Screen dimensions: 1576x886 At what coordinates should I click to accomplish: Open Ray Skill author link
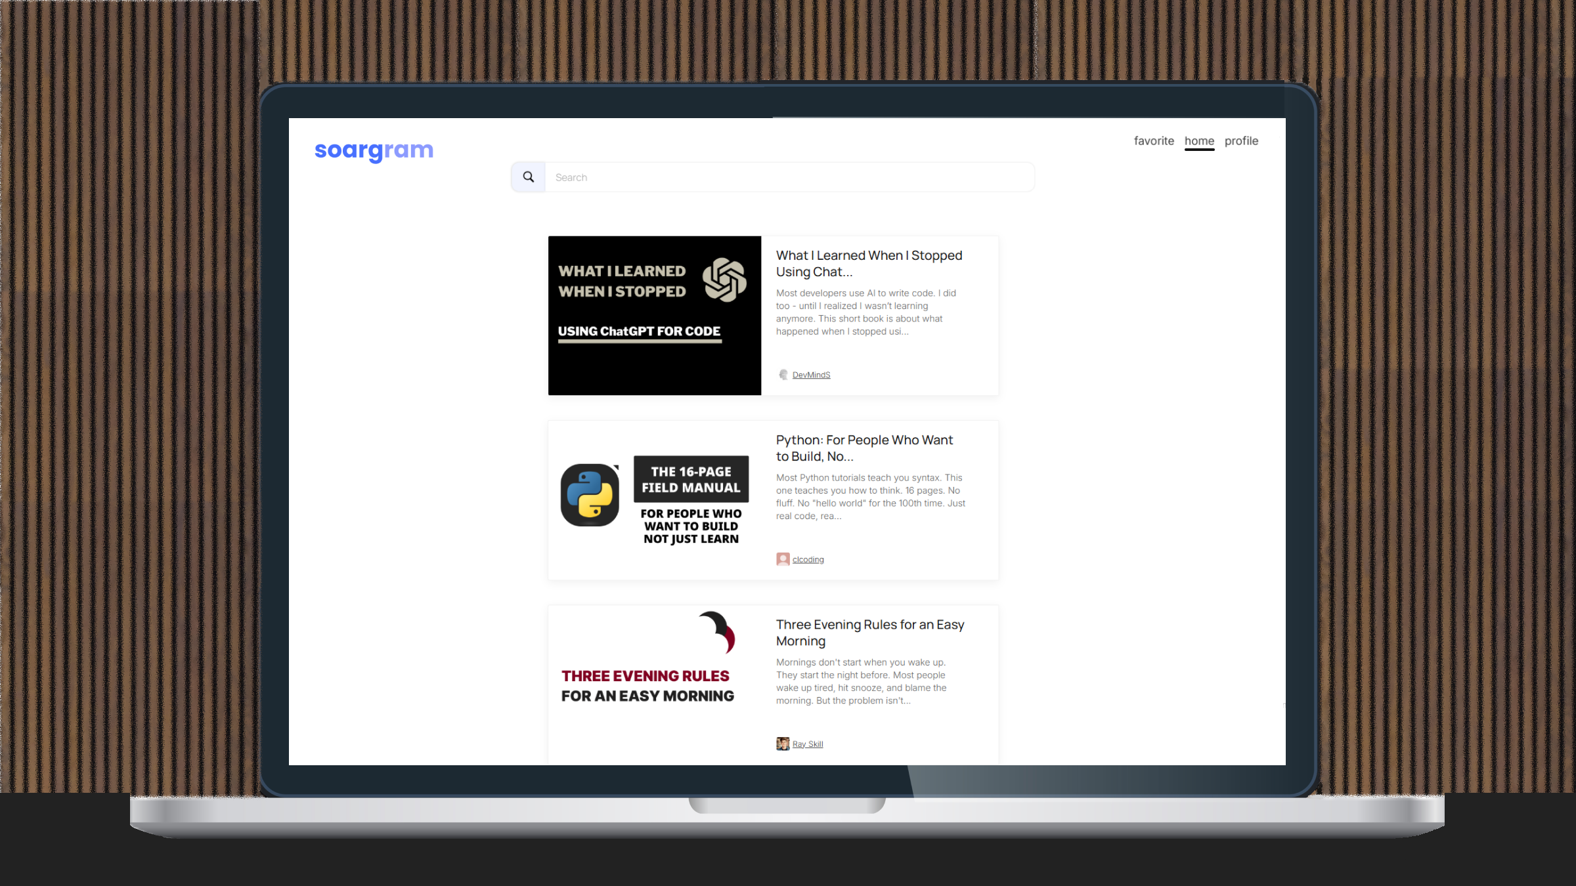[x=807, y=744]
